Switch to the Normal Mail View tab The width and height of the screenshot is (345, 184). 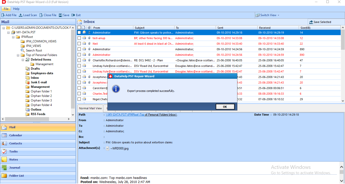click(x=90, y=108)
